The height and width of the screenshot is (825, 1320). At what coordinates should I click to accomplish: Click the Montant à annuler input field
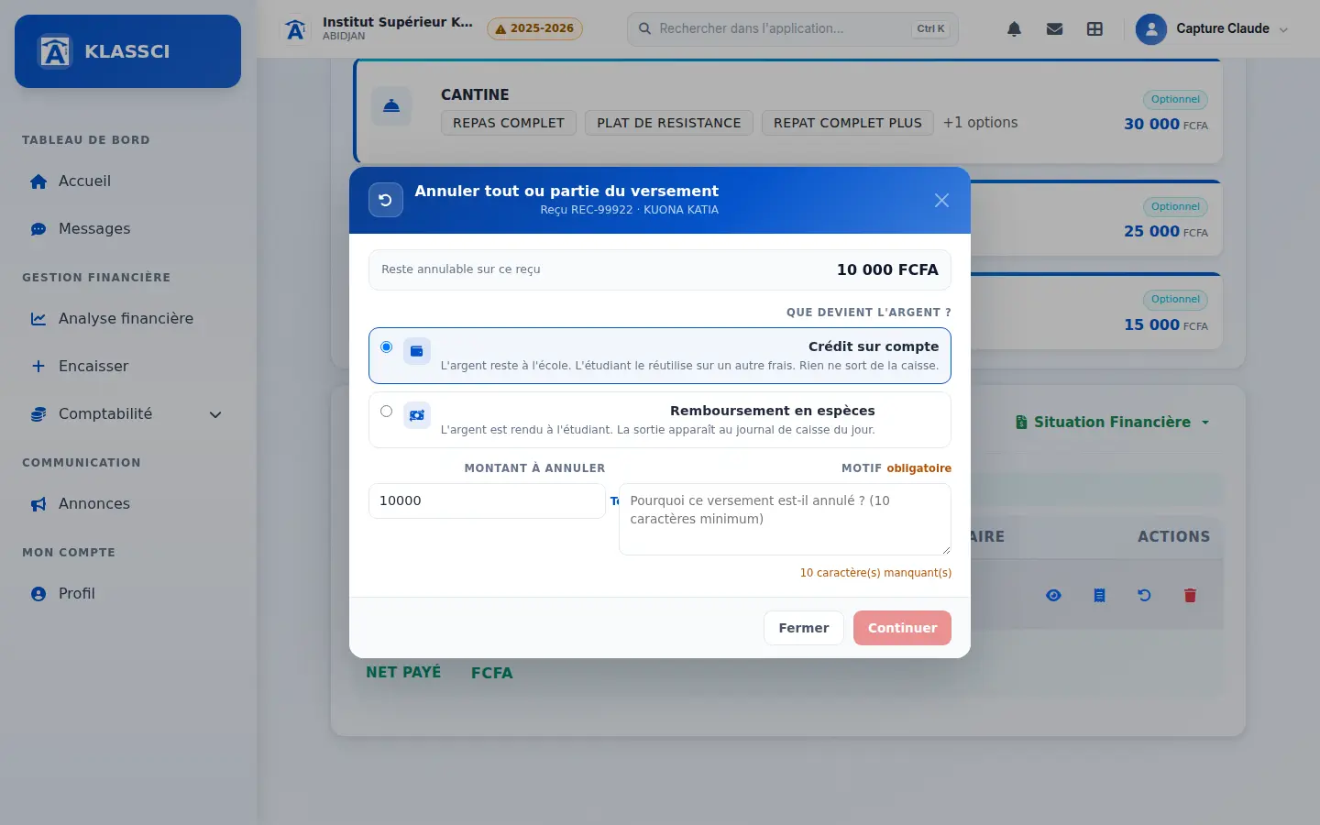[x=487, y=500]
